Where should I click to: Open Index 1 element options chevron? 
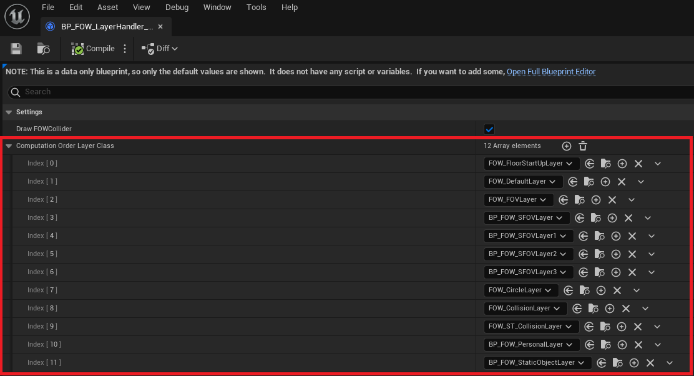(641, 182)
